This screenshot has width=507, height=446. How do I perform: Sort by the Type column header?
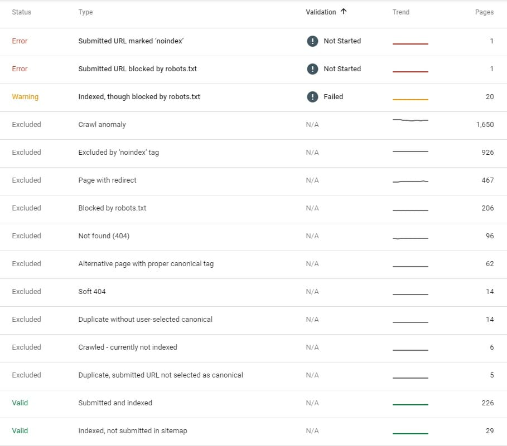[x=85, y=12]
